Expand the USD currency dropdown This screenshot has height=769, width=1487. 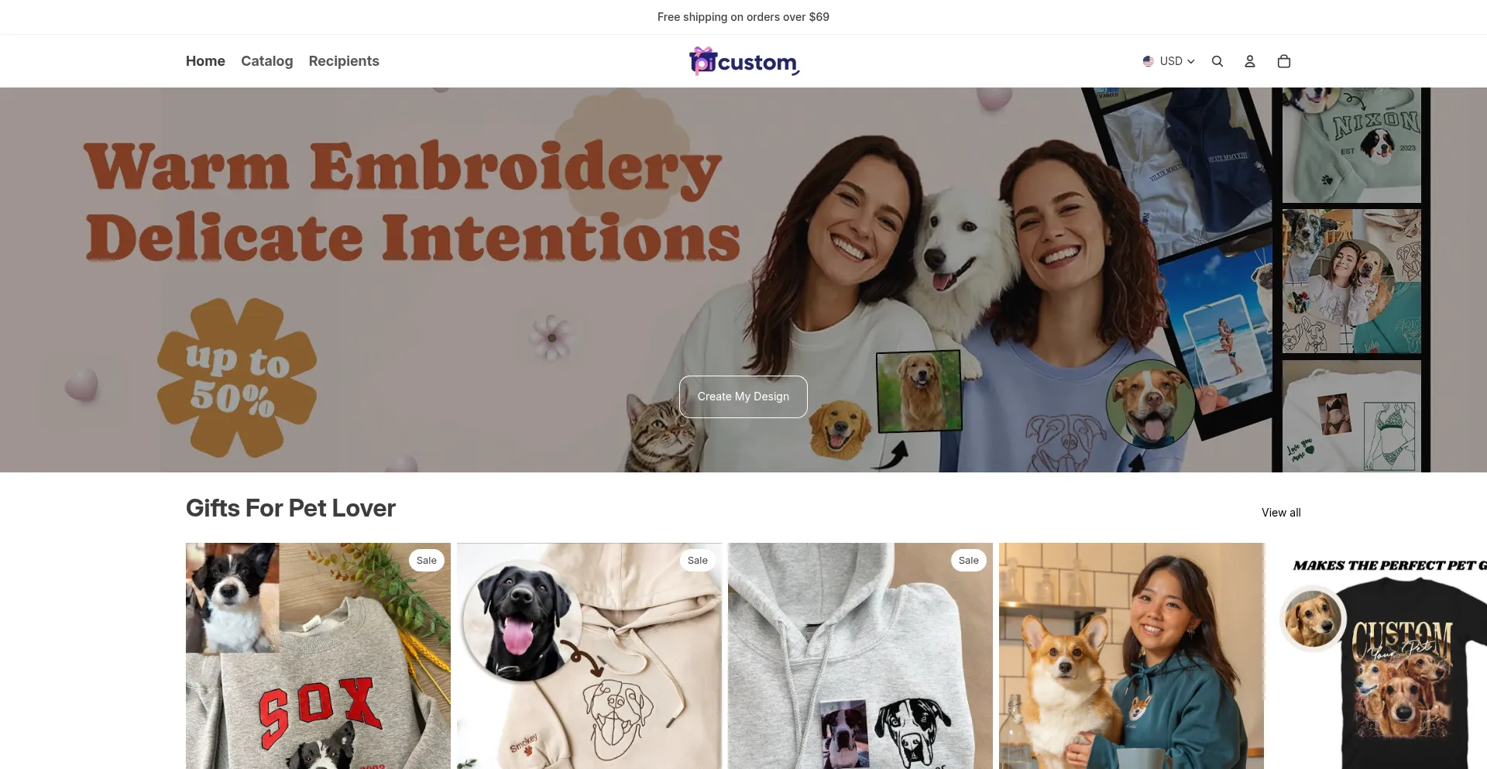[x=1169, y=61]
